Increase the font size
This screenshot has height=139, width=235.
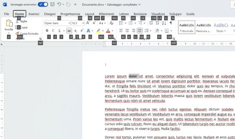88,23
